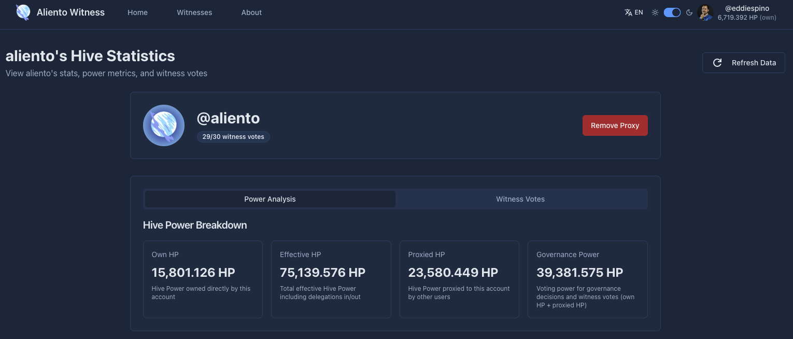Click the 6,719.392 HP (own) balance

pos(747,18)
